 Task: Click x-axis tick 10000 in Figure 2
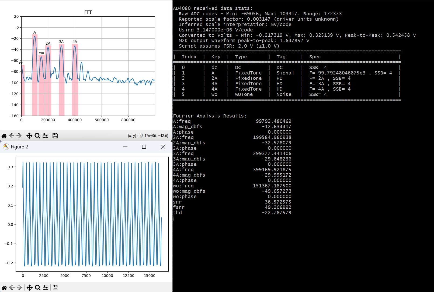[x=107, y=276]
